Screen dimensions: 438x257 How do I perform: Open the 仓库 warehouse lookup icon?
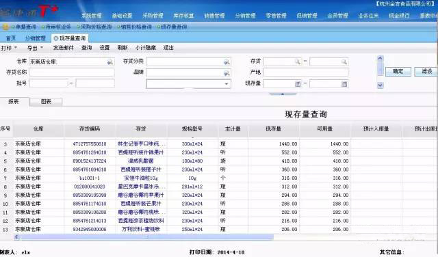pyautogui.click(x=110, y=62)
